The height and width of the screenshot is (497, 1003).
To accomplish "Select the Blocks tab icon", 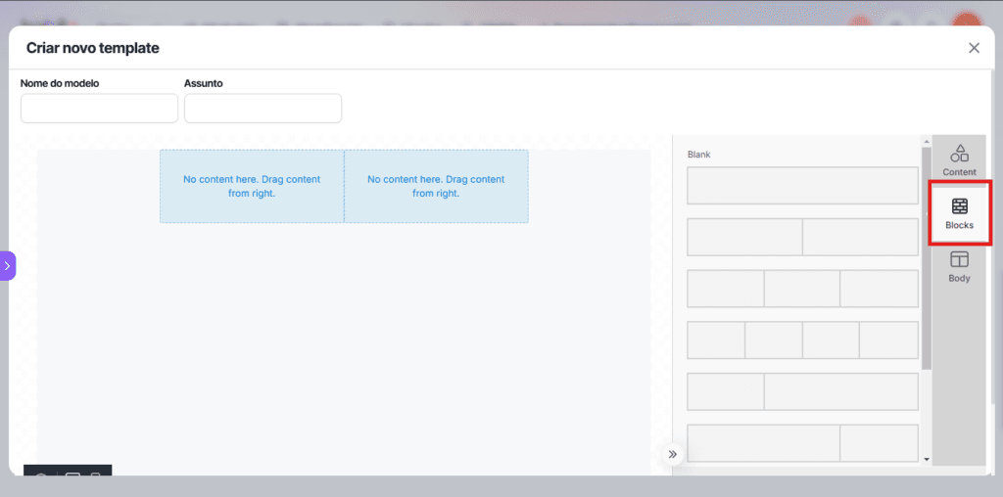I will coord(959,212).
